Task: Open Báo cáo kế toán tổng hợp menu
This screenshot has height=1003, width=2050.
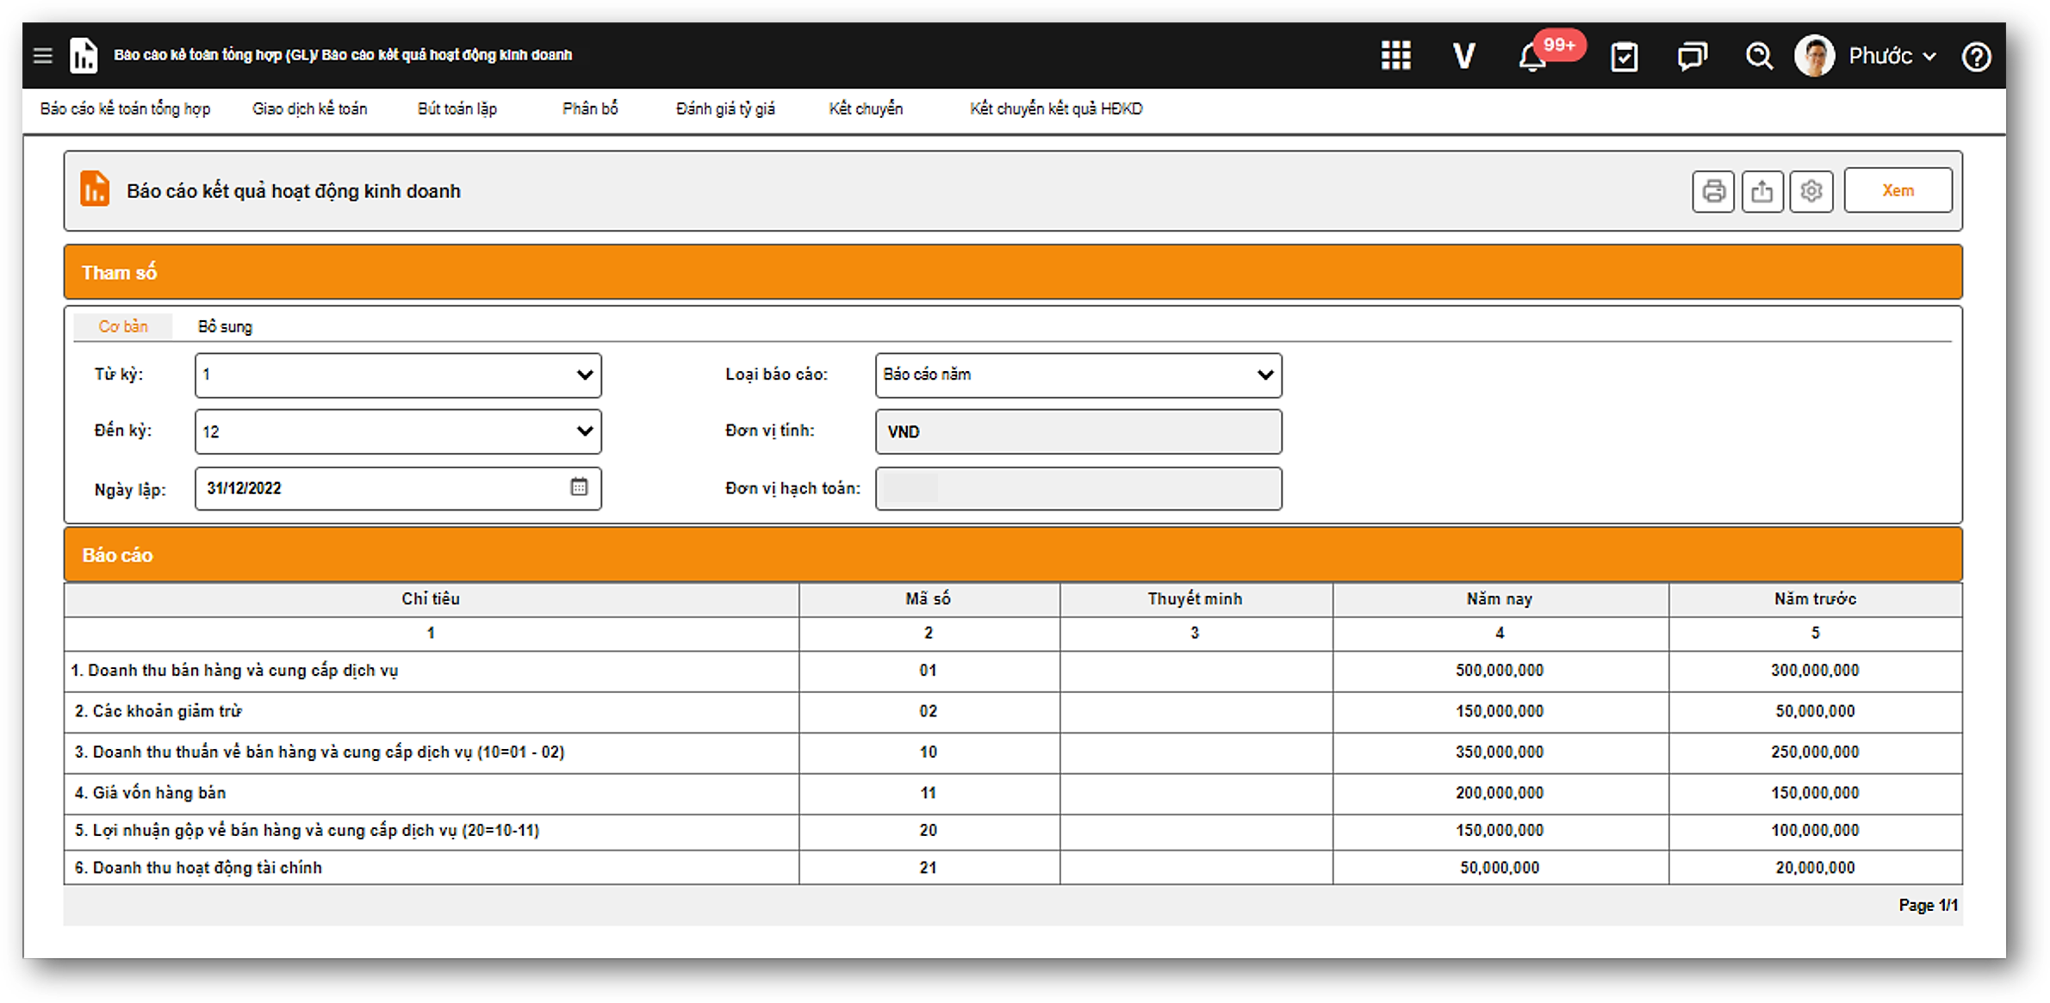Action: pyautogui.click(x=125, y=108)
